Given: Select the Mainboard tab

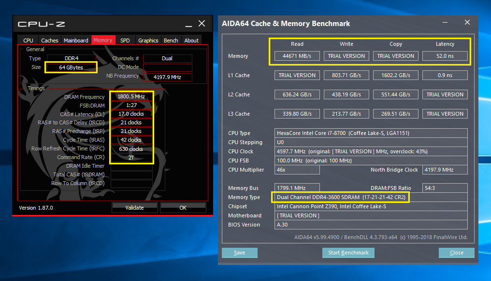Looking at the screenshot, I should (x=76, y=40).
